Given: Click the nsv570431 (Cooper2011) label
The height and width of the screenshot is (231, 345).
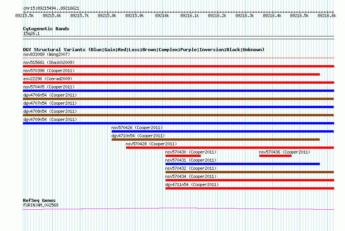Looking at the screenshot, I should 191,160.
